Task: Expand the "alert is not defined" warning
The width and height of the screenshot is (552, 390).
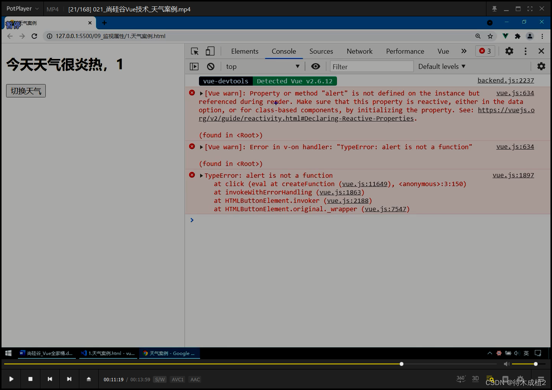Action: [201, 94]
